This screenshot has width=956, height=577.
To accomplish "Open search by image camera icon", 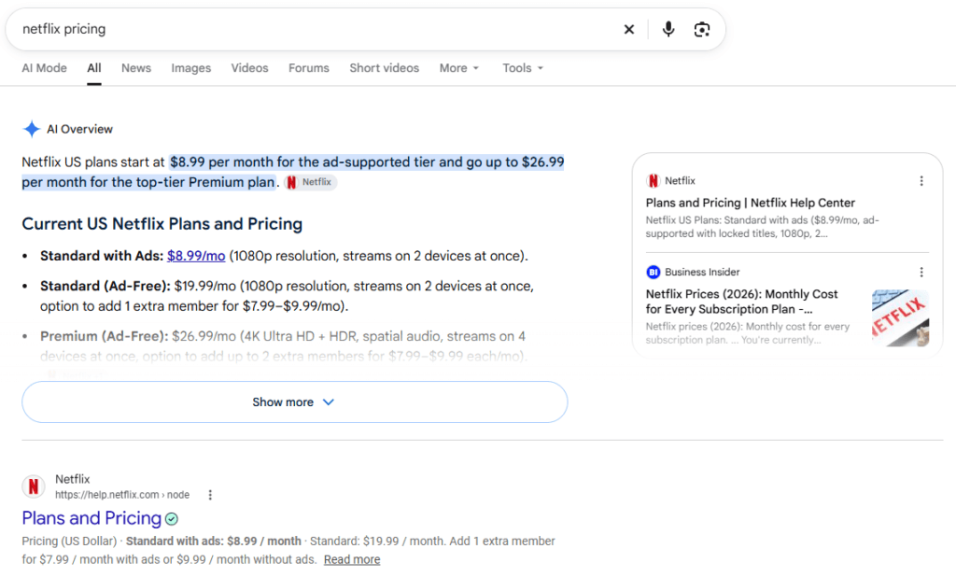I will coord(702,29).
